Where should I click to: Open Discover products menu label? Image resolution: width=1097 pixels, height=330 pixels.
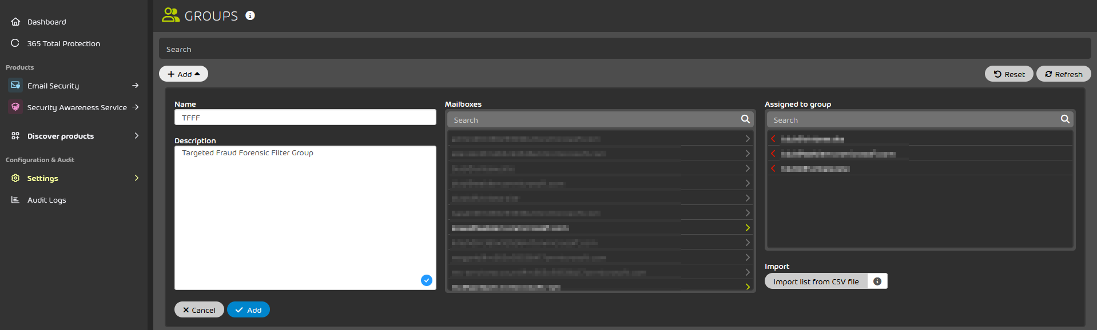[61, 136]
